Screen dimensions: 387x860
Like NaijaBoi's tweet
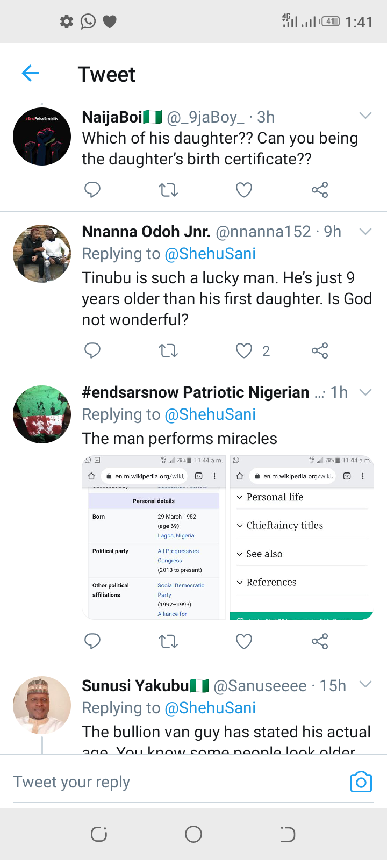click(x=244, y=190)
